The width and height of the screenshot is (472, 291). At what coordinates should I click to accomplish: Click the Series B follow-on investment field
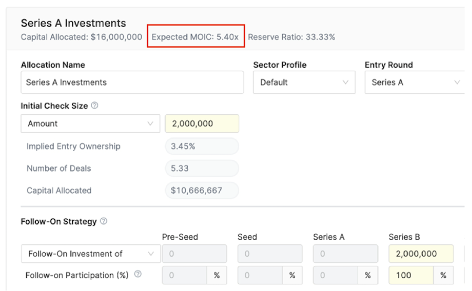[421, 254]
